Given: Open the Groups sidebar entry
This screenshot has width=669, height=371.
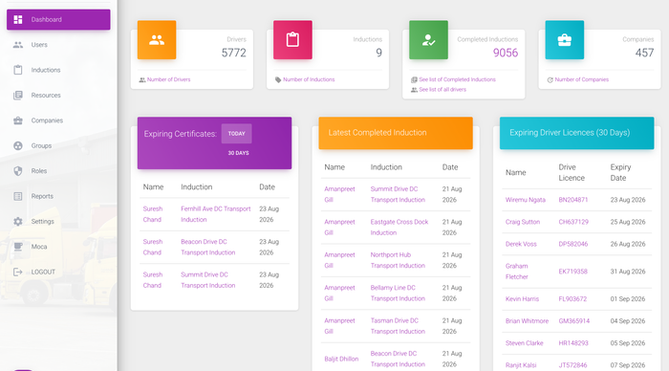Looking at the screenshot, I should click(58, 145).
